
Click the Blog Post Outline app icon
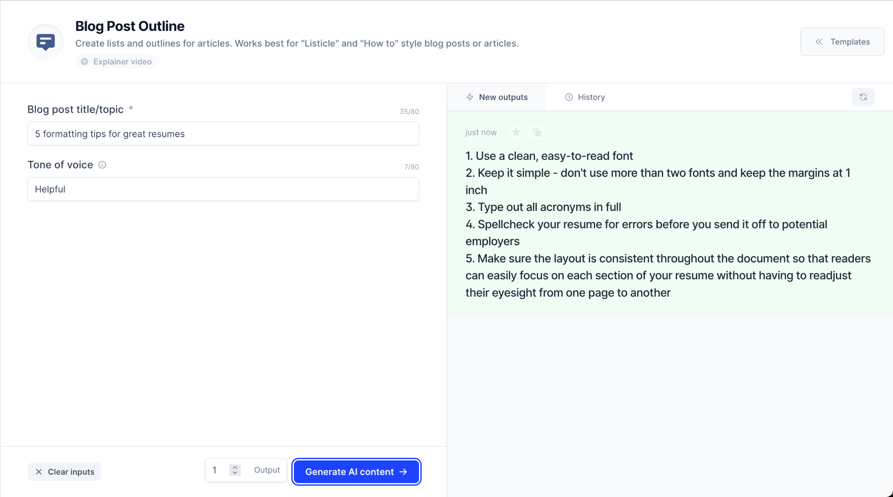tap(45, 42)
